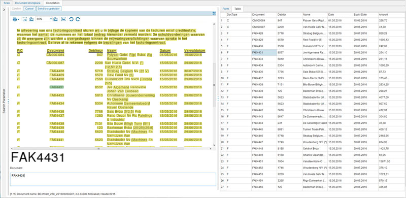This screenshot has width=406, height=198.
Task: Click amount cell 326,70
Action: coord(392,20)
